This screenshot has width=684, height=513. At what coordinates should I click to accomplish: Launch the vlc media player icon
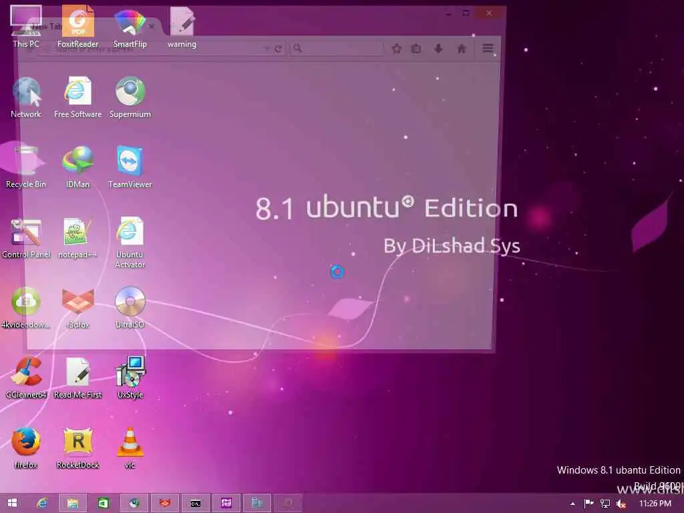(130, 448)
